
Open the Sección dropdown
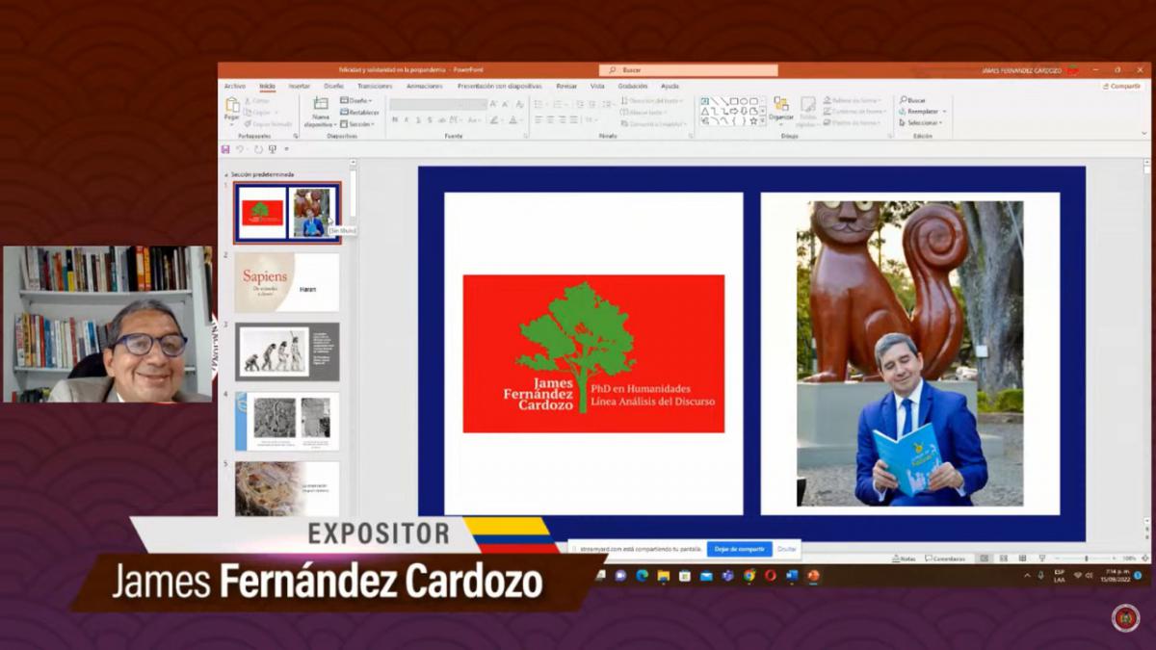359,124
